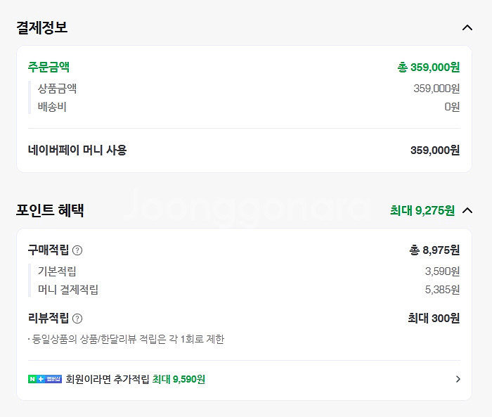Open the 구매적립 help question icon
This screenshot has width=492, height=417.
[77, 250]
